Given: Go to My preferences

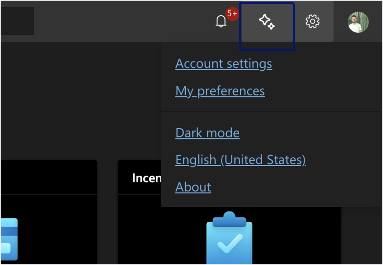Looking at the screenshot, I should (x=220, y=91).
